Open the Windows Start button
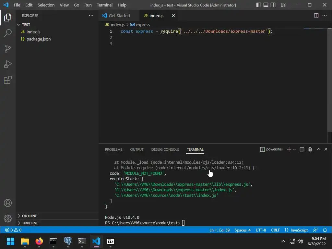Image resolution: width=332 pixels, height=249 pixels. (x=10, y=241)
